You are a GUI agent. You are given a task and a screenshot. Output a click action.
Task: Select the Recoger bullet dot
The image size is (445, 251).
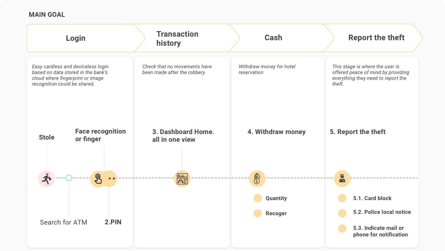[x=258, y=213]
